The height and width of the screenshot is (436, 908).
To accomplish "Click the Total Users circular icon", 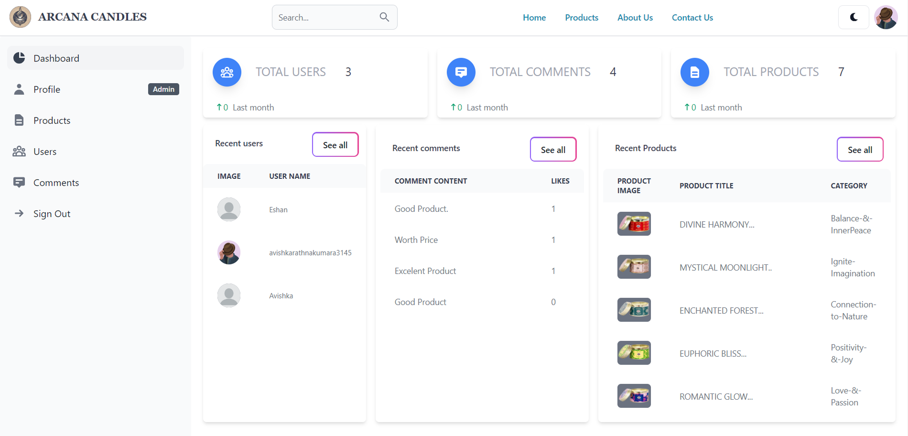I will coord(227,72).
